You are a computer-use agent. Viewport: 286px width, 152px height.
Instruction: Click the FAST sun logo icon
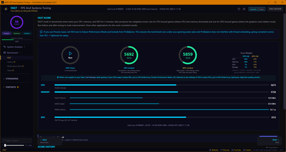tap(6, 9)
